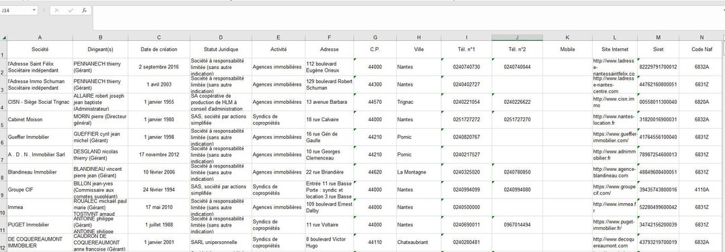
Task: Select postal code cell '44570'
Action: (x=375, y=102)
